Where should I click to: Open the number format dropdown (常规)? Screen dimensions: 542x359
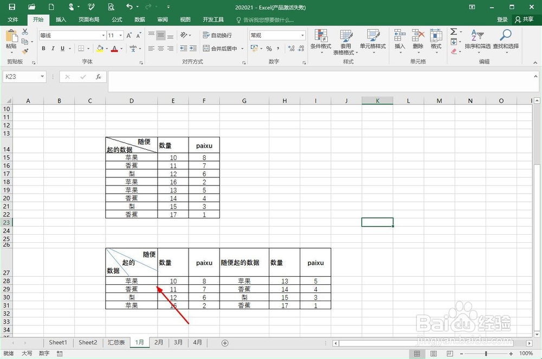(302, 35)
